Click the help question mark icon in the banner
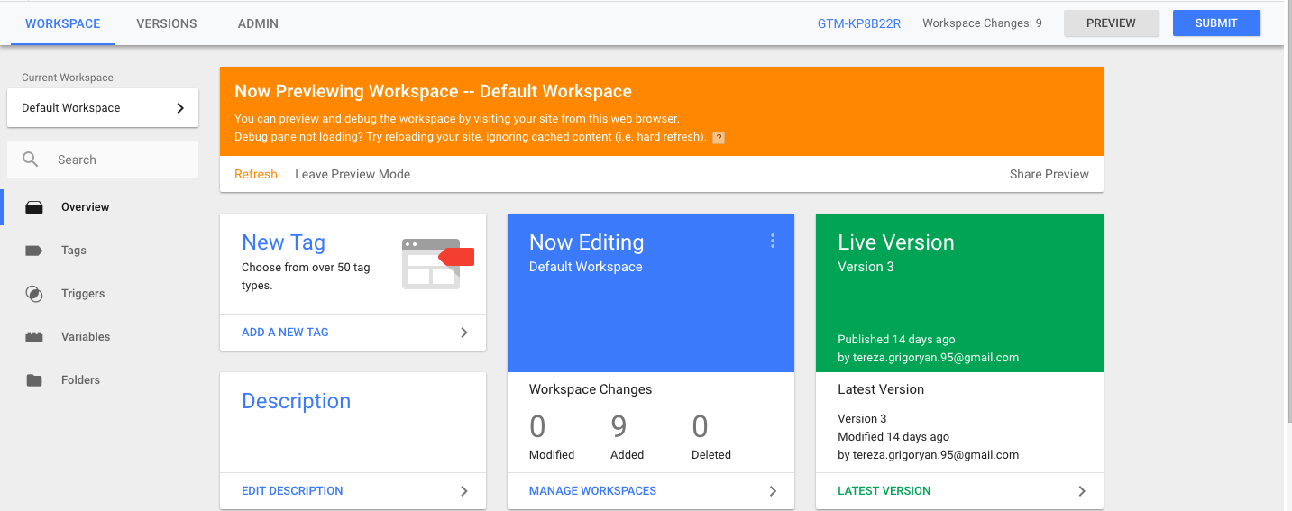Image resolution: width=1292 pixels, height=511 pixels. (719, 138)
